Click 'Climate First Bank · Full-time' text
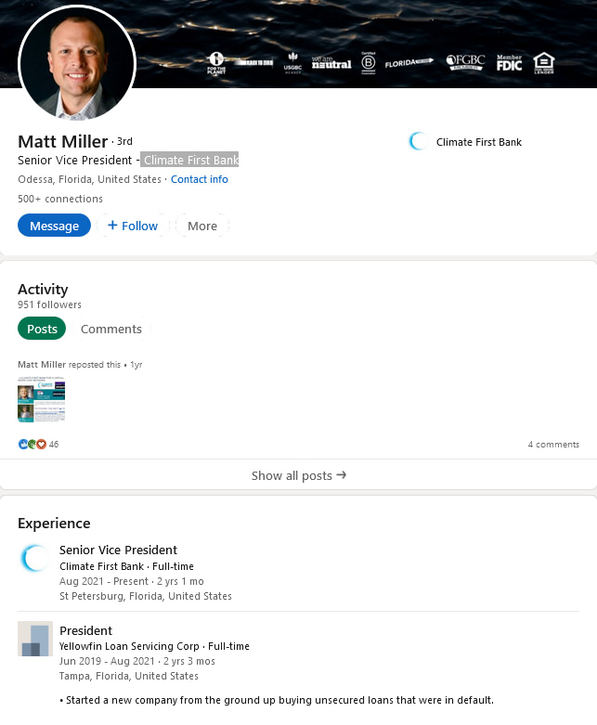Viewport: 597px width, 725px height. (126, 566)
